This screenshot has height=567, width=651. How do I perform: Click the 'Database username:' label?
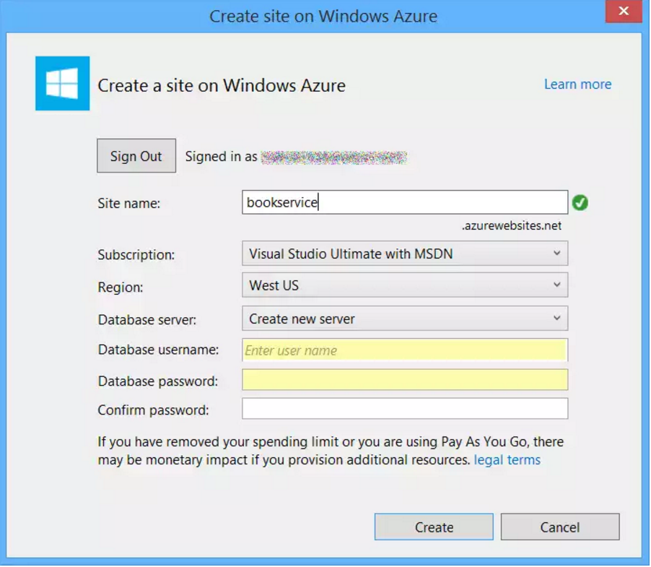click(158, 350)
